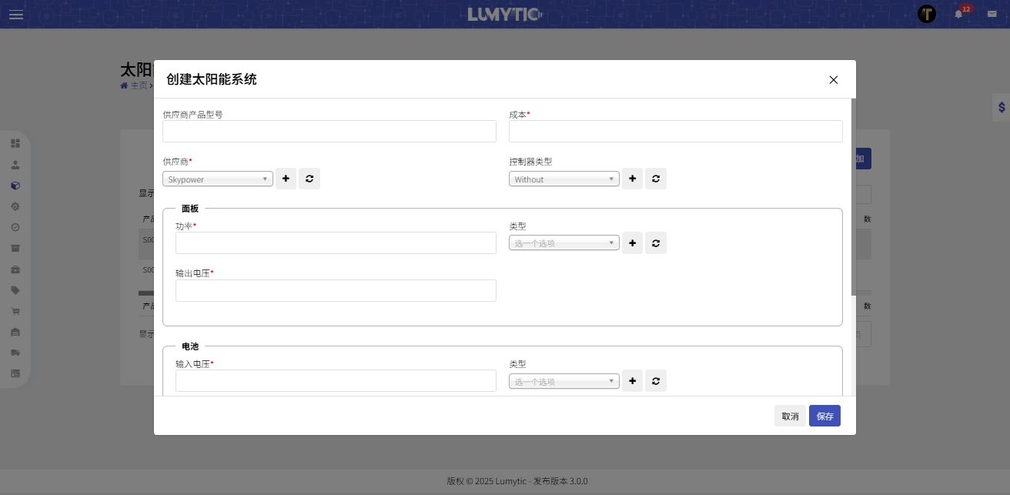Open the notifications bell icon
The height and width of the screenshot is (495, 1010).
[958, 14]
